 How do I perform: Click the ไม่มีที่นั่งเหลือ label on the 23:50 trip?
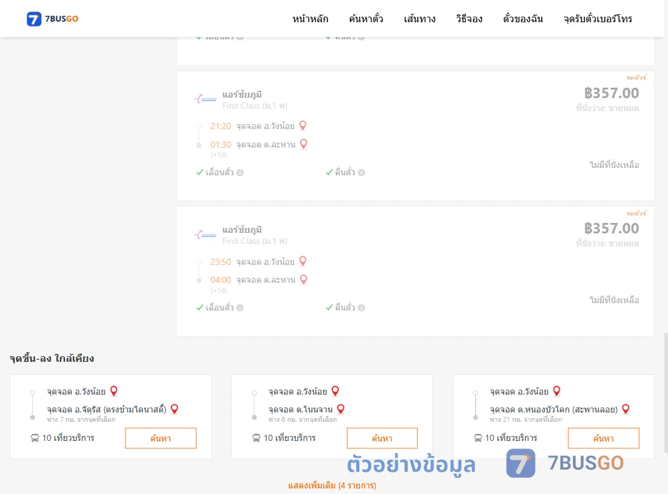pos(614,300)
